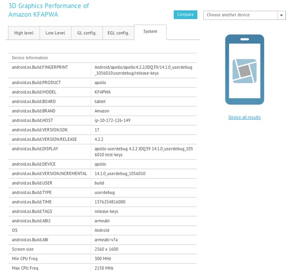Open the 'Choose another device' combo box
The width and height of the screenshot is (291, 279).
click(x=240, y=15)
